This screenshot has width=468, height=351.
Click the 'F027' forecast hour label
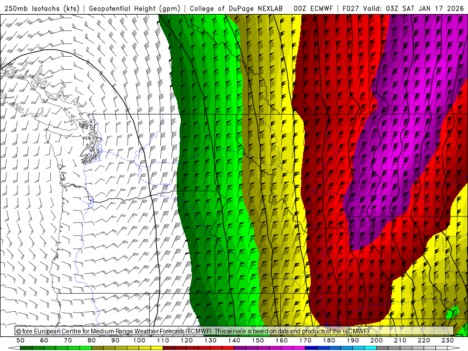coord(350,9)
